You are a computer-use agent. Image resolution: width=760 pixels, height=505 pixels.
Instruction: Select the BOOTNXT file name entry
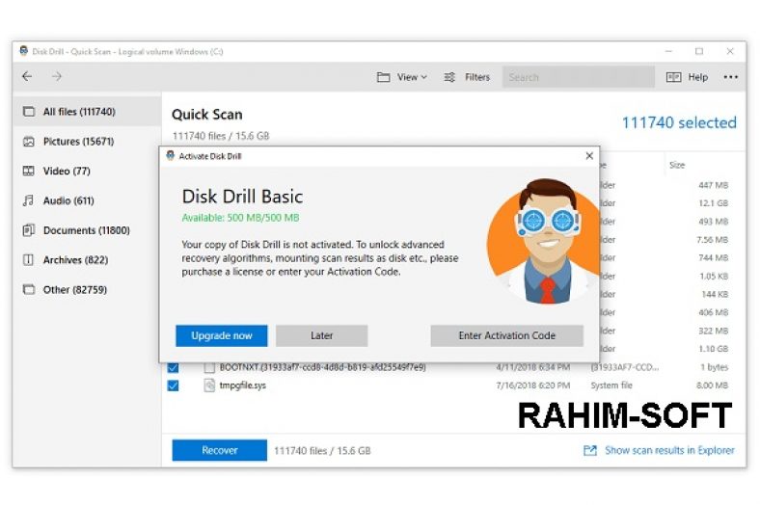pos(323,367)
